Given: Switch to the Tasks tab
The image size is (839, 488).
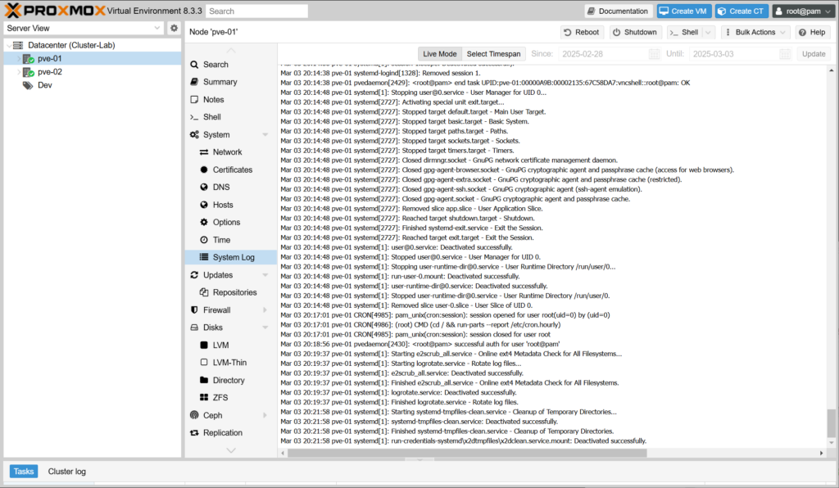Looking at the screenshot, I should (24, 472).
